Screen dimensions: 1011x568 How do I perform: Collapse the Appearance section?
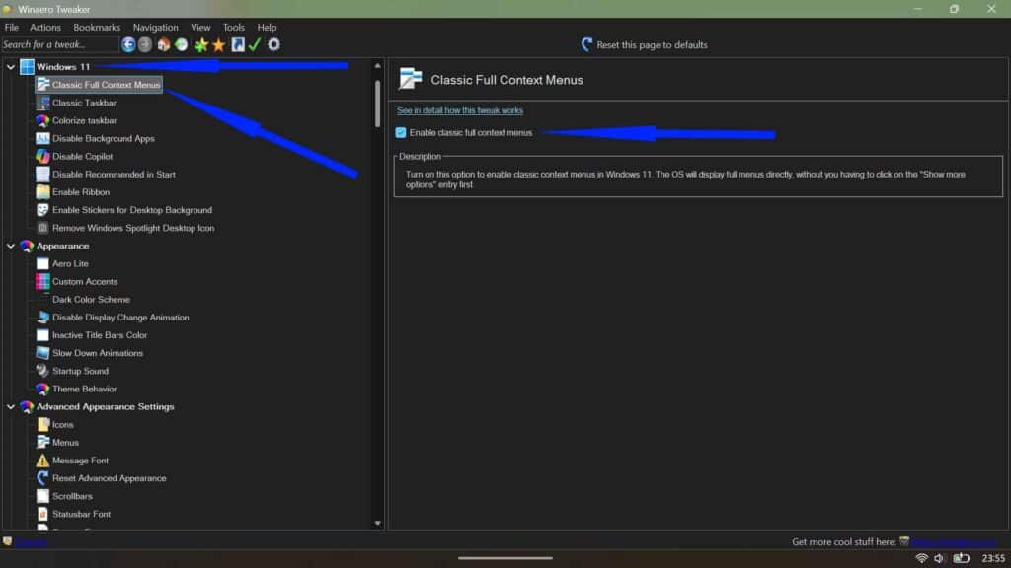tap(11, 246)
